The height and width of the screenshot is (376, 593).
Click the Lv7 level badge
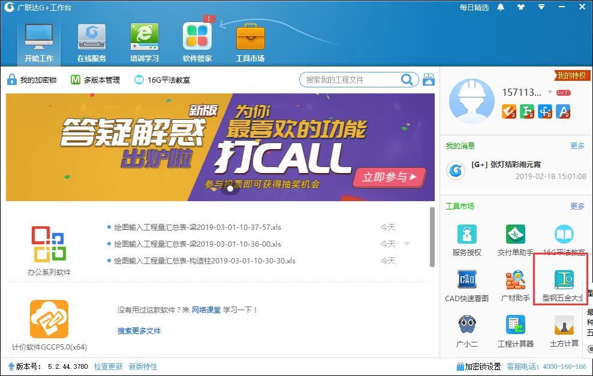pos(563,92)
